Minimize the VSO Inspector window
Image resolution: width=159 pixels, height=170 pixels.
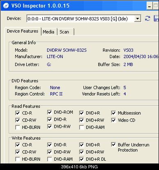[x=150, y=6]
